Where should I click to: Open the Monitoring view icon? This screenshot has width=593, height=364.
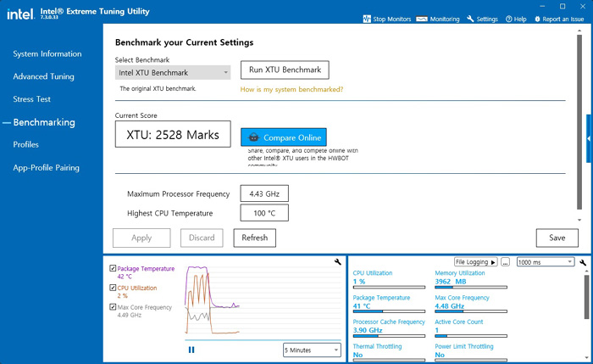[422, 19]
